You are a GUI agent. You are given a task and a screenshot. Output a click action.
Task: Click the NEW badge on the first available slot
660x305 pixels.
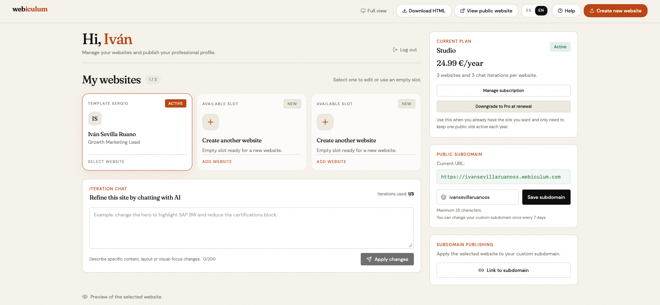tap(292, 104)
